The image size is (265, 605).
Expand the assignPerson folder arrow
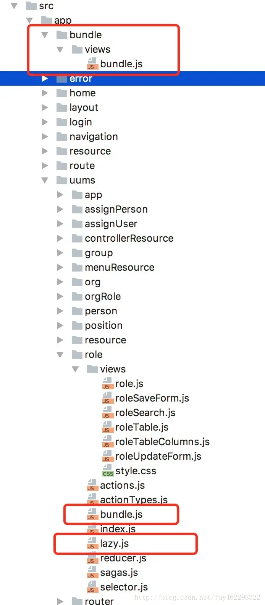pos(60,209)
